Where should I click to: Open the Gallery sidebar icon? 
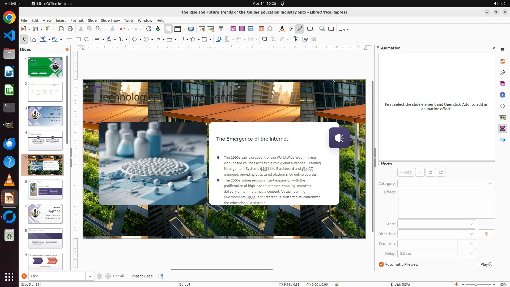point(502,84)
